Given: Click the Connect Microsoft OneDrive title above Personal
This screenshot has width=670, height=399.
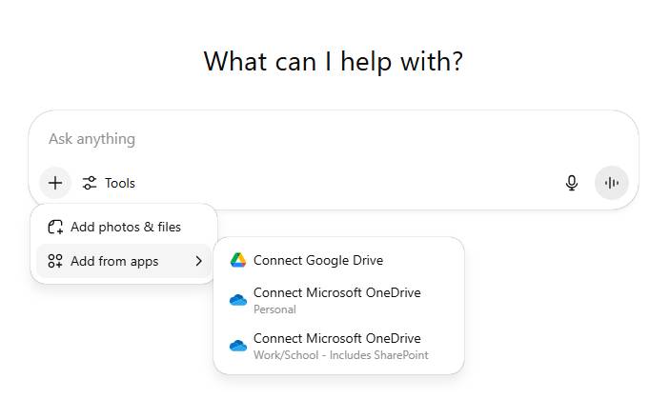Looking at the screenshot, I should [336, 292].
